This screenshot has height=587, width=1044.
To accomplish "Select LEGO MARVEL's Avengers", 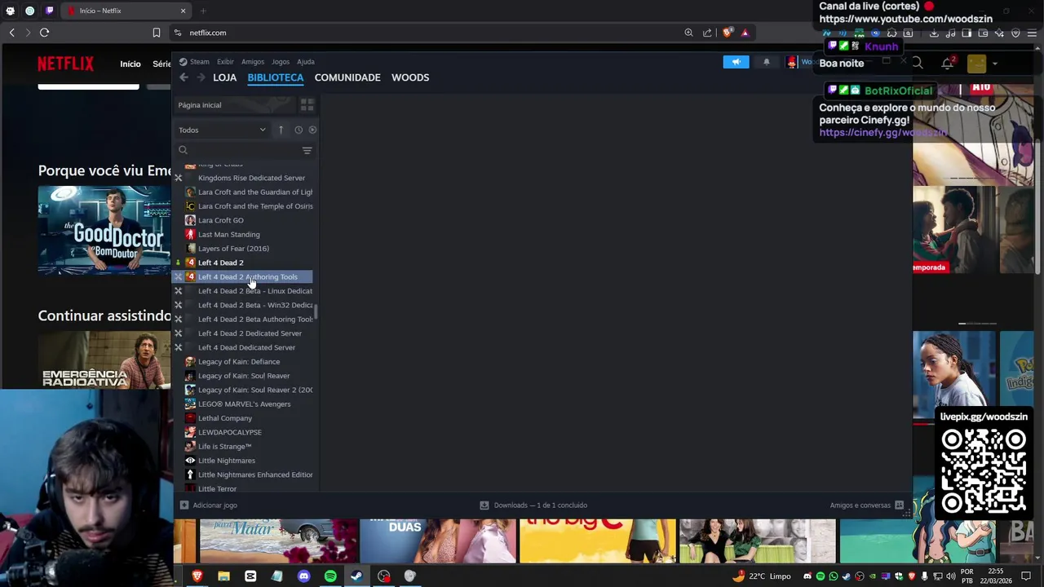I will pos(245,404).
